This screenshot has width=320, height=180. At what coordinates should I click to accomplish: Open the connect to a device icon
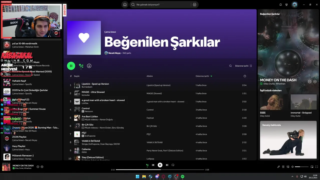(x=288, y=167)
